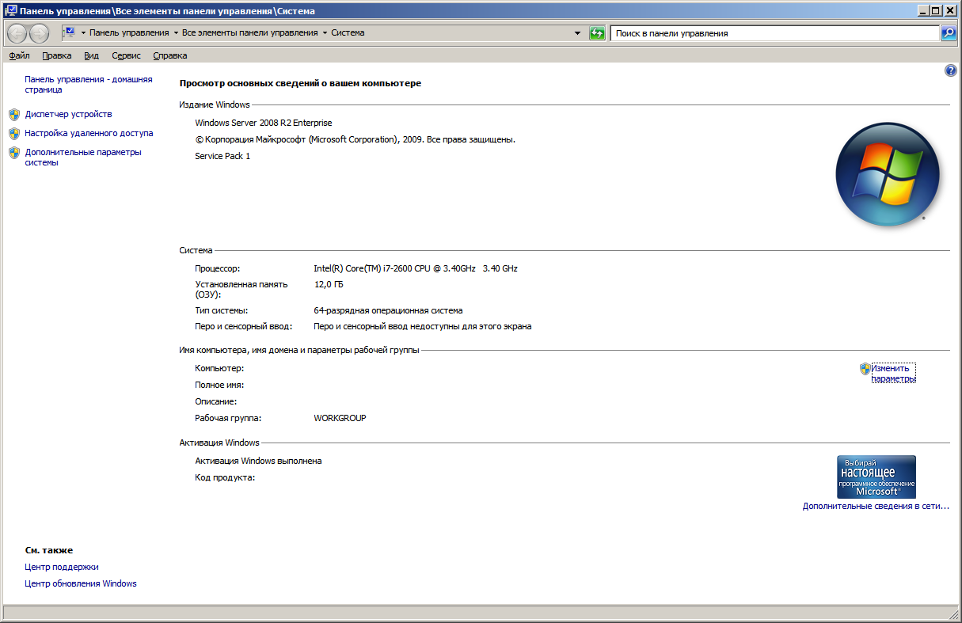Click the Forward navigation arrow button
962x623 pixels.
[x=39, y=33]
